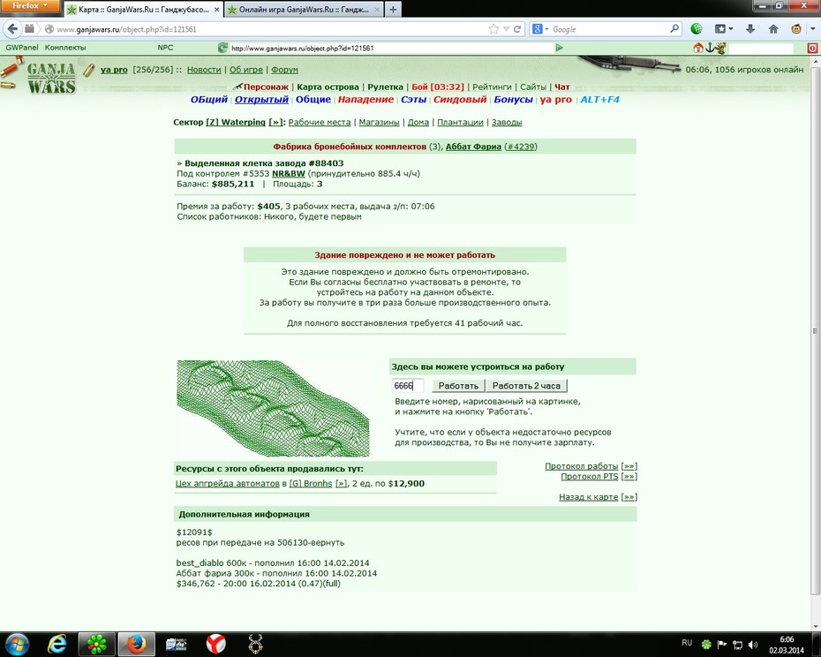Open the Бонусы link
821x657 pixels.
[x=513, y=100]
